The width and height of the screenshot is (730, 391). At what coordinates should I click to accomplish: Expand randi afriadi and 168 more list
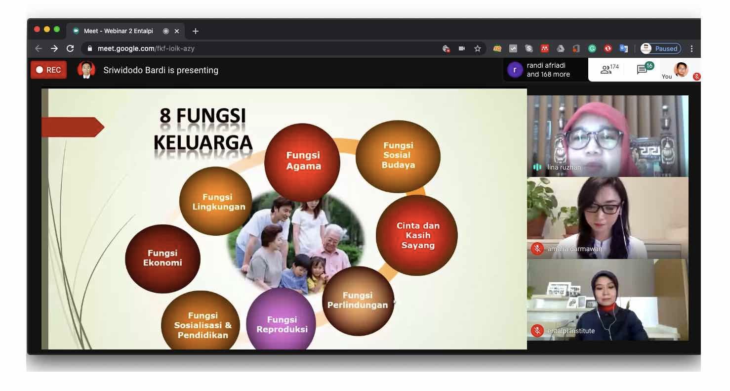[x=546, y=70]
